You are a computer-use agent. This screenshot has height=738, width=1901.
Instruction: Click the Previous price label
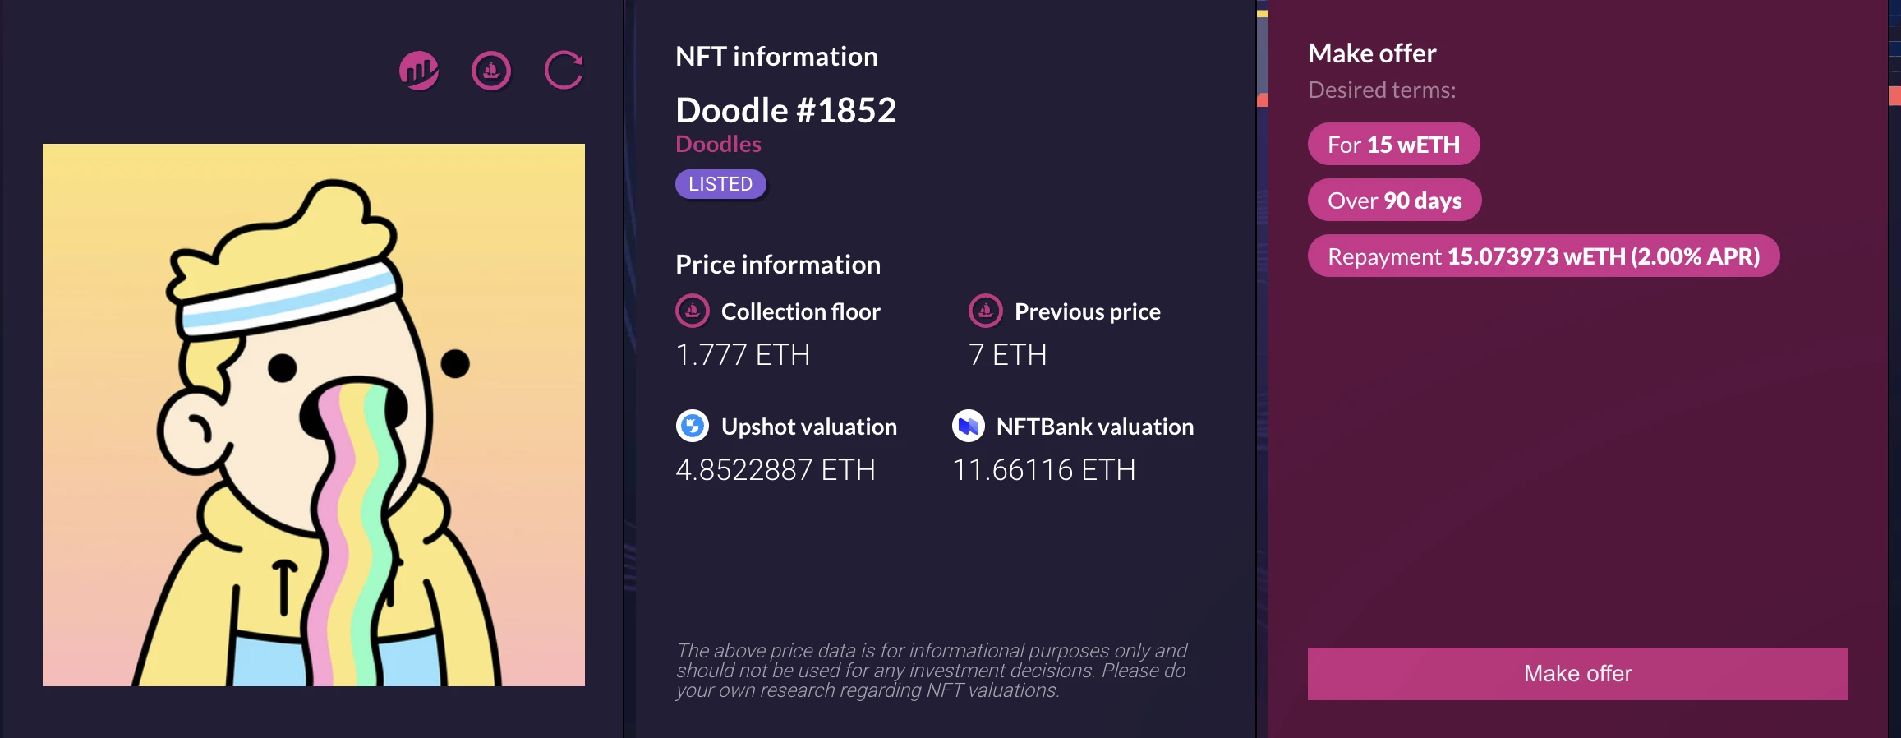click(1087, 311)
